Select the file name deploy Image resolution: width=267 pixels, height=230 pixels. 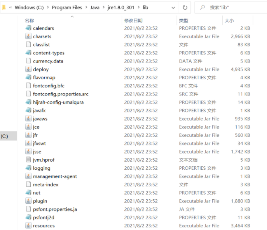pos(41,70)
